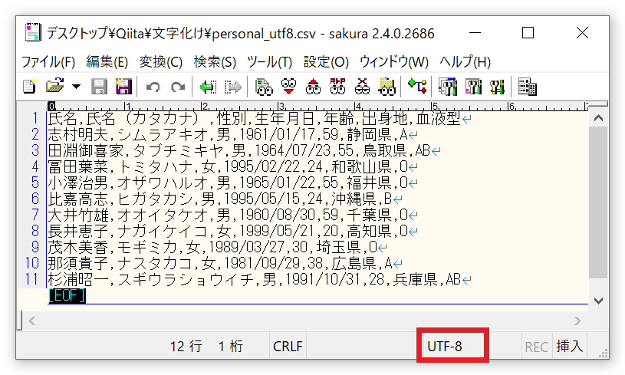Click the row for 大井竹雄
The width and height of the screenshot is (625, 375).
pos(233,215)
